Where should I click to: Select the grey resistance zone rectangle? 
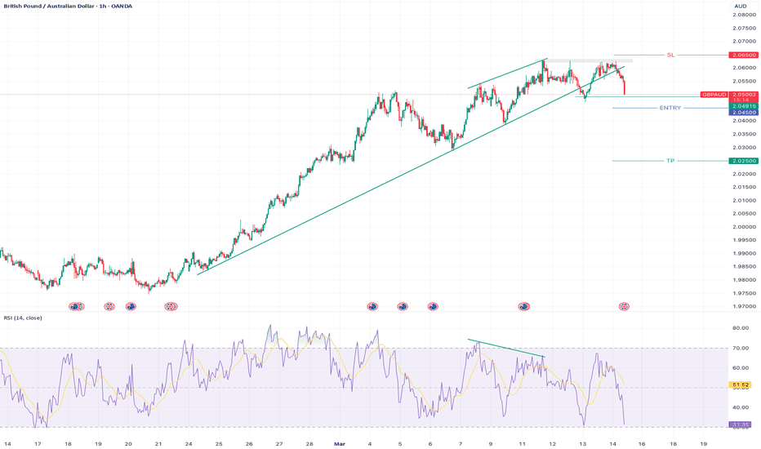pos(584,60)
